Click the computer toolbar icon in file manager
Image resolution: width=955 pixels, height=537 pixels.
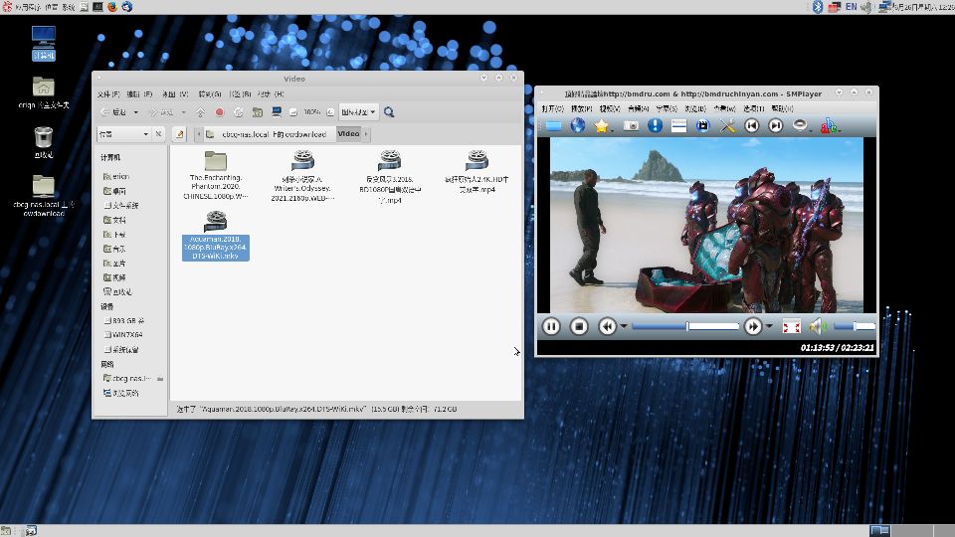[x=277, y=112]
